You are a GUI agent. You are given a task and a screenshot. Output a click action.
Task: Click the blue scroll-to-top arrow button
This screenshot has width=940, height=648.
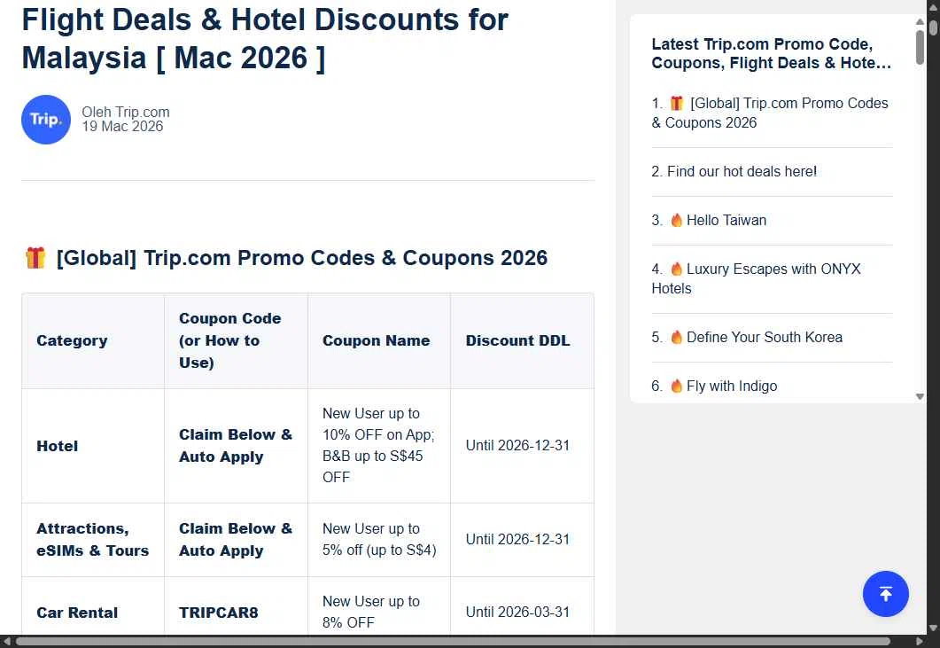click(x=885, y=594)
